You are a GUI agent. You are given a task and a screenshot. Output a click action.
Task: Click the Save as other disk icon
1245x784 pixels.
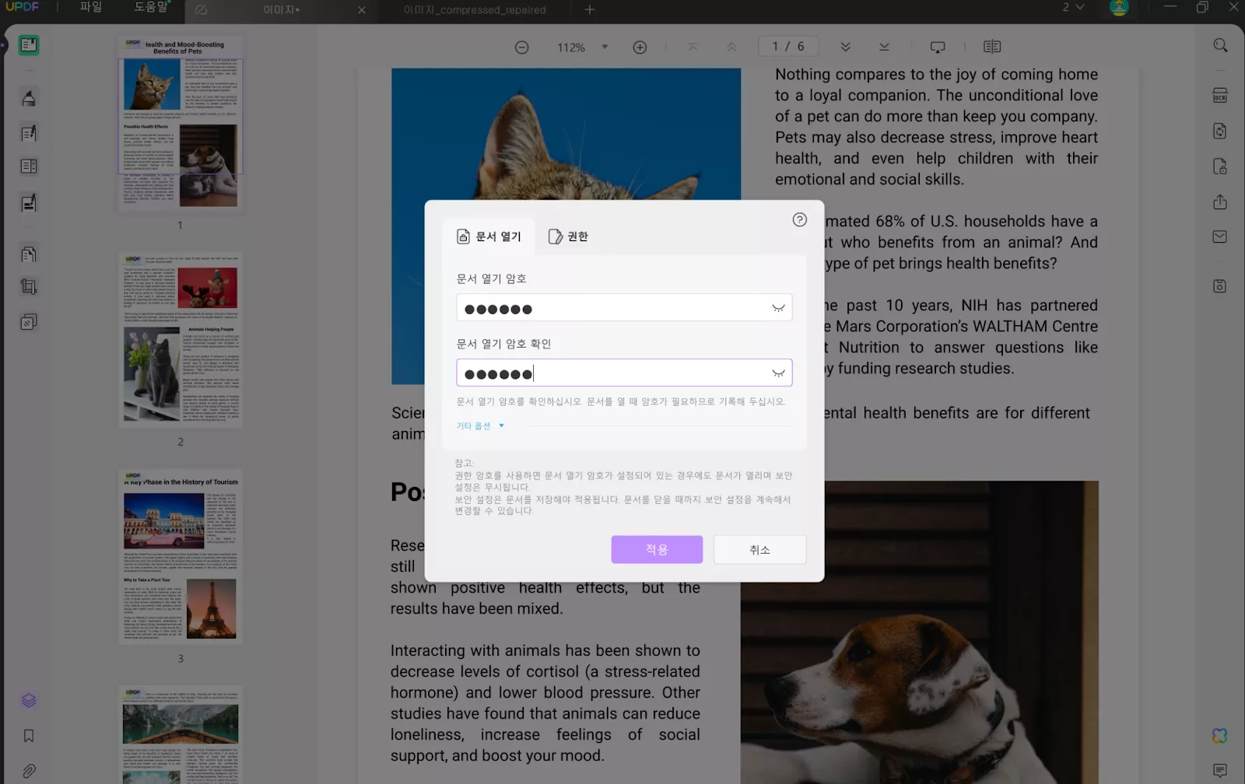pyautogui.click(x=1220, y=286)
